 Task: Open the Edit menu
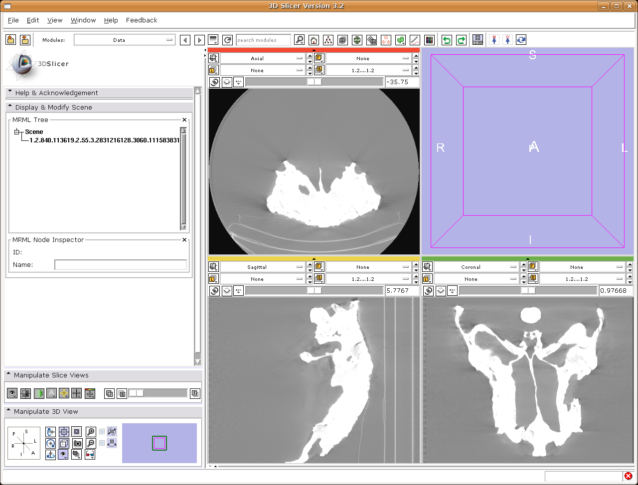33,20
